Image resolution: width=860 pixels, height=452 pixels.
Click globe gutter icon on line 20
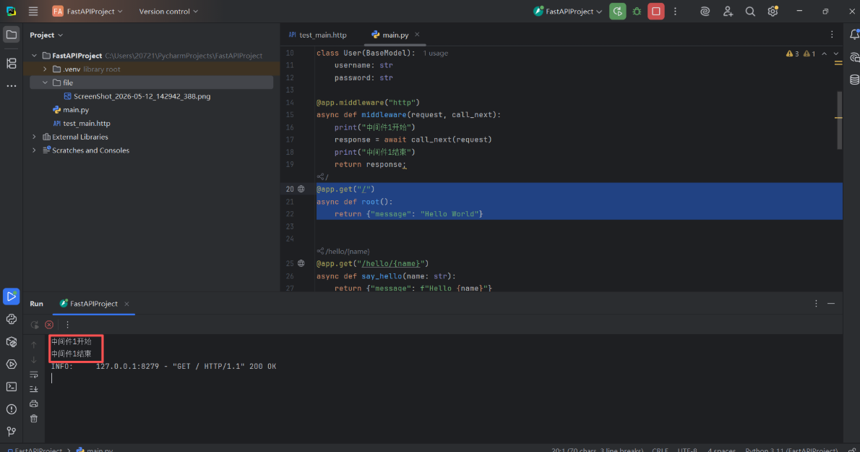point(301,189)
